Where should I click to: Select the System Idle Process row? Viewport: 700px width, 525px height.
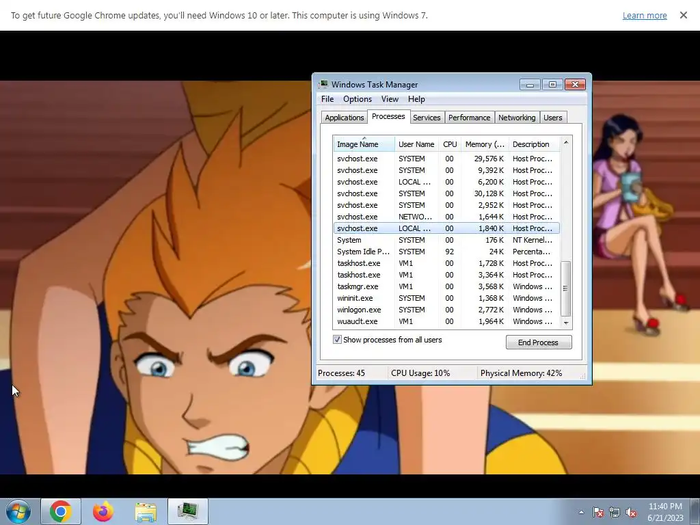click(446, 252)
